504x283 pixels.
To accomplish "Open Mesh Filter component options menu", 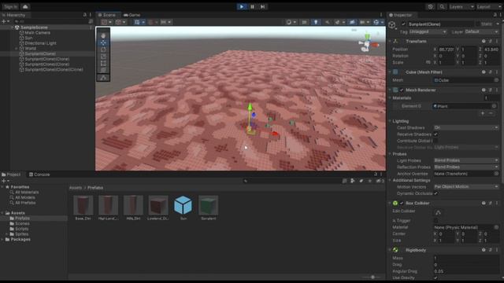I will click(497, 72).
